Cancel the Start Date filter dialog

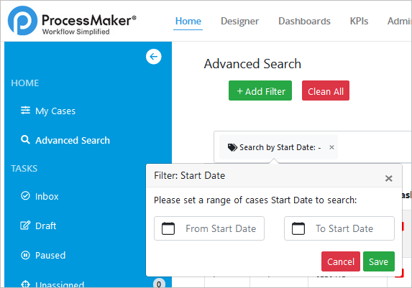341,261
